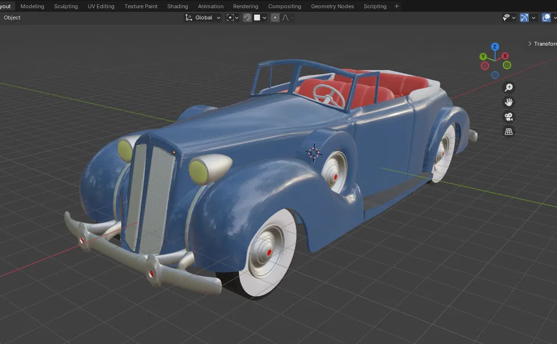The image size is (557, 344).
Task: Switch to camera view using the camera icon
Action: pyautogui.click(x=508, y=116)
